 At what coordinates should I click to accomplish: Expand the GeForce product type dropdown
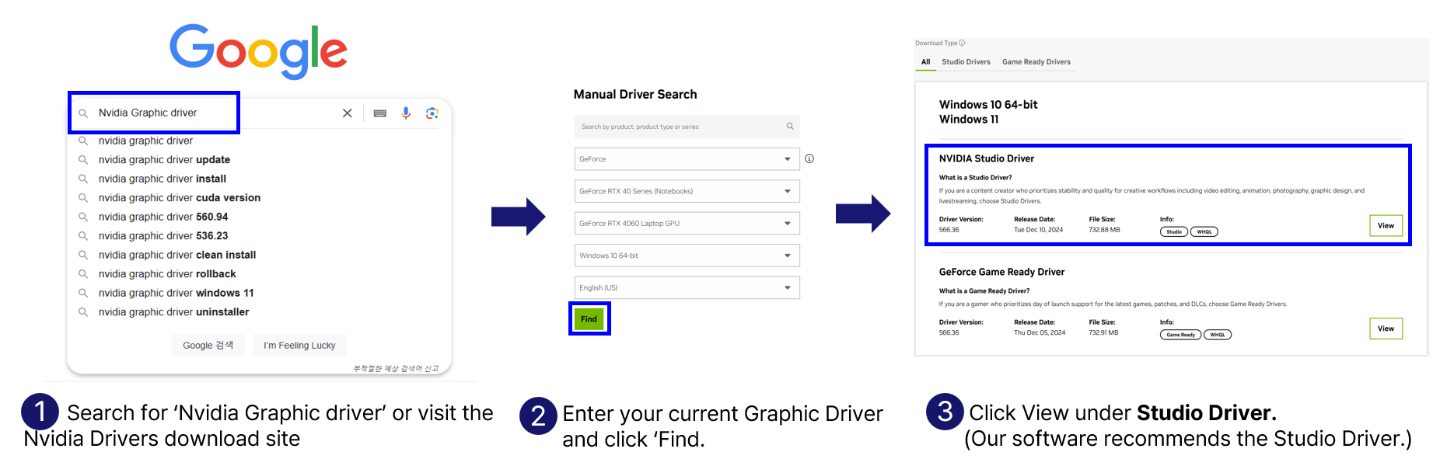[x=687, y=159]
